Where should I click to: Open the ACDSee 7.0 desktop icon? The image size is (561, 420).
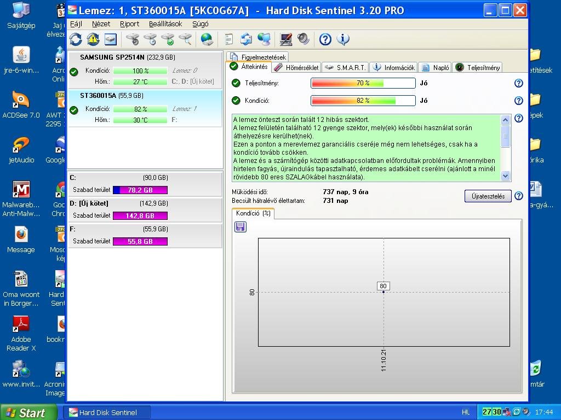(x=21, y=104)
